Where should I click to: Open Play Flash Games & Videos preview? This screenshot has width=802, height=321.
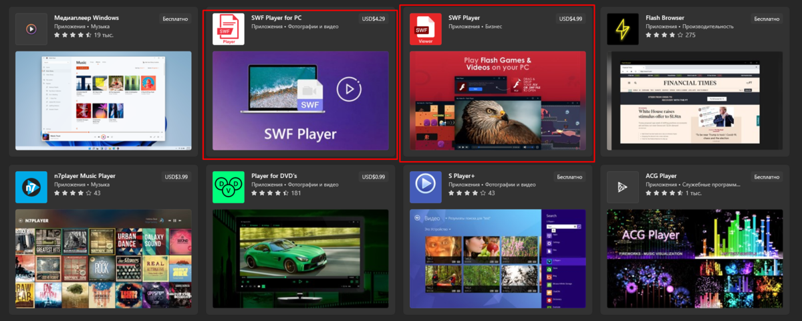pyautogui.click(x=498, y=101)
